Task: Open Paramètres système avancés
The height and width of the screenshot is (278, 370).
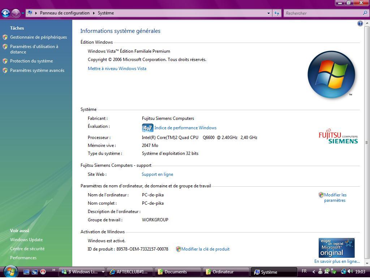Action: click(x=37, y=70)
